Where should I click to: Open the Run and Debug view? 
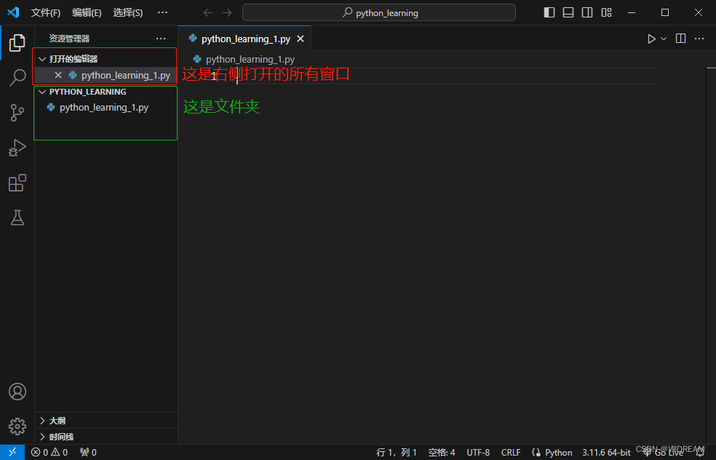tap(17, 148)
